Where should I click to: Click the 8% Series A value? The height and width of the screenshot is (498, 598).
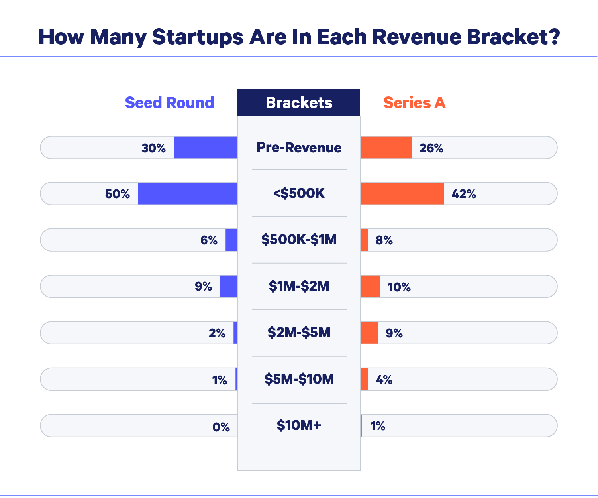384,240
